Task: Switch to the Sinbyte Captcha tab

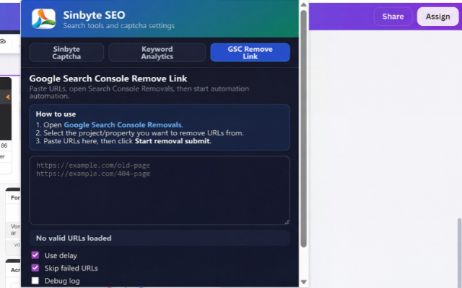Action: coord(66,53)
